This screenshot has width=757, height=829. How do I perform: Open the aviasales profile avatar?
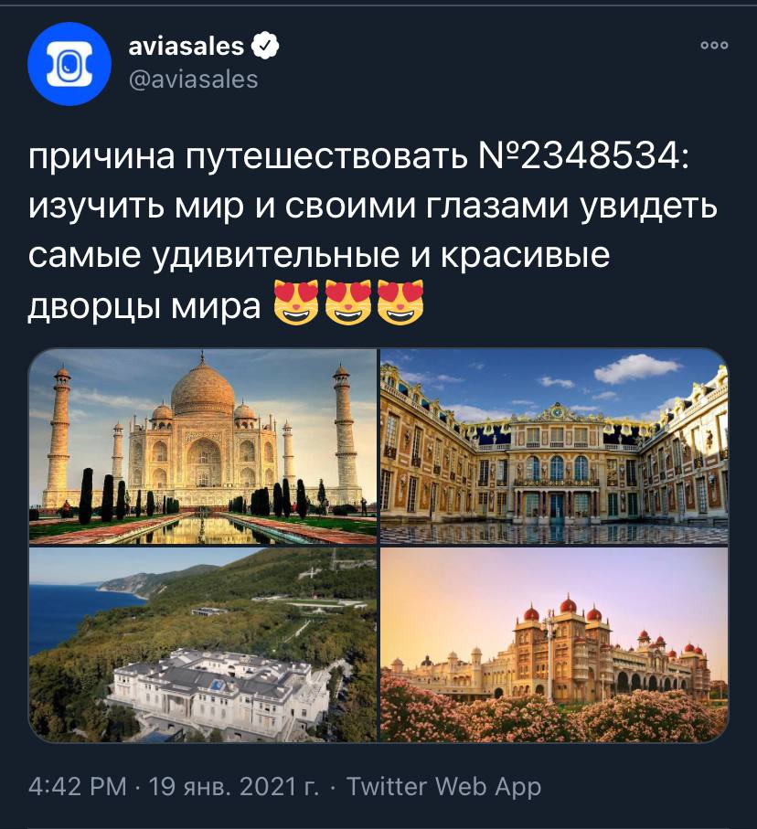click(x=69, y=63)
